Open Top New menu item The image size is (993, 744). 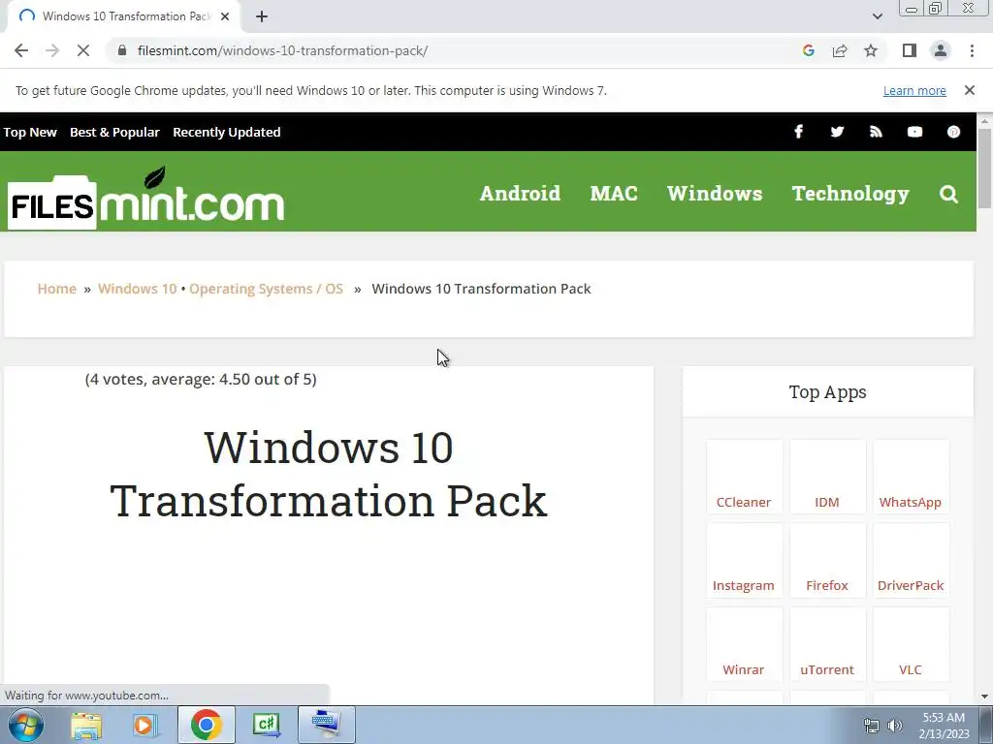pos(30,132)
